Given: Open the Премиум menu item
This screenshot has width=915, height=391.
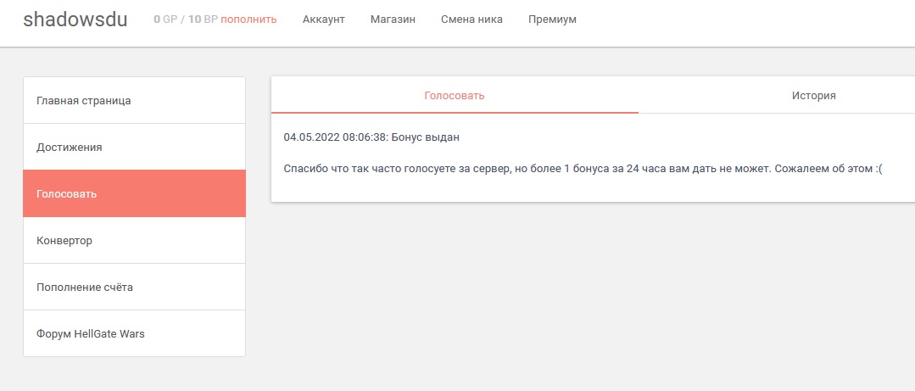Looking at the screenshot, I should [552, 20].
